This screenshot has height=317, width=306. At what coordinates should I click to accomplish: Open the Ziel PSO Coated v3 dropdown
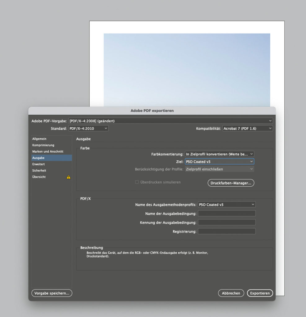point(219,162)
